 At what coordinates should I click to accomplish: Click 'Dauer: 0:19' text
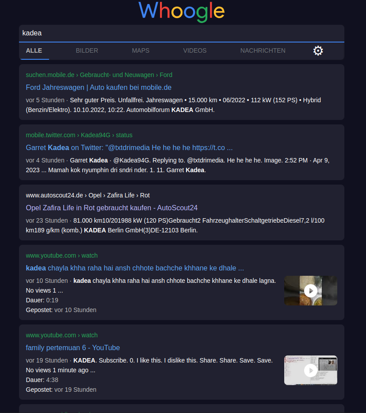[42, 300]
